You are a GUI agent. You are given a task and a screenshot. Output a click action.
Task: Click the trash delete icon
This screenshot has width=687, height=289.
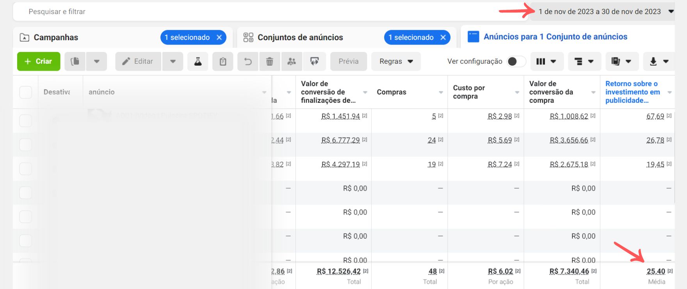tap(270, 61)
